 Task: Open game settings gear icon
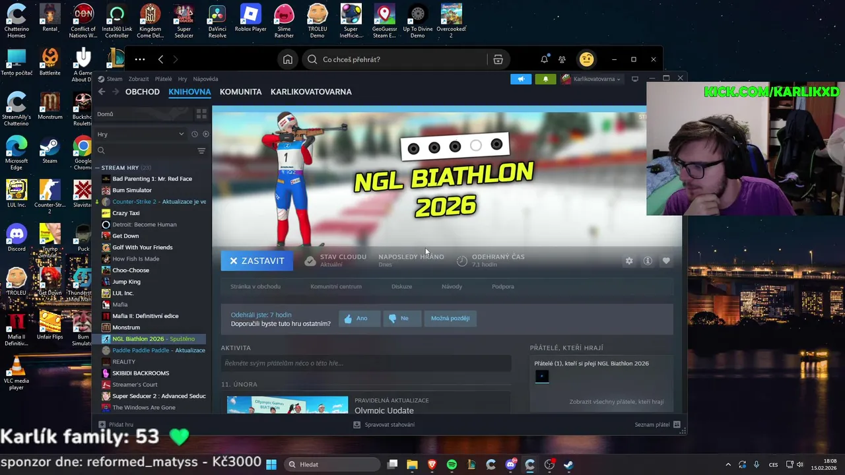(x=629, y=261)
